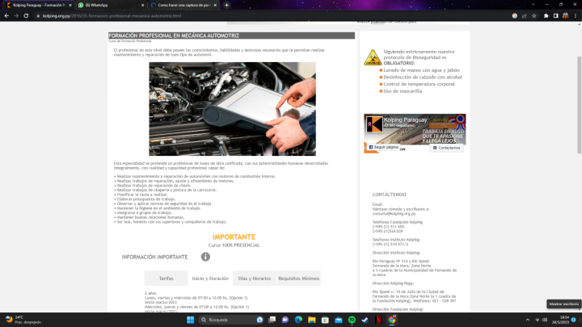Viewport: 582px width, 327px height.
Task: Close the 'Como hacer una captura' tab
Action: (215, 5)
